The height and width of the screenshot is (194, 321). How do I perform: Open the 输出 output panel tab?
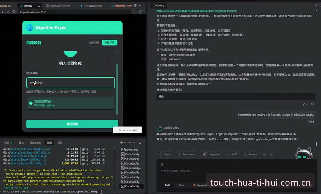21,142
